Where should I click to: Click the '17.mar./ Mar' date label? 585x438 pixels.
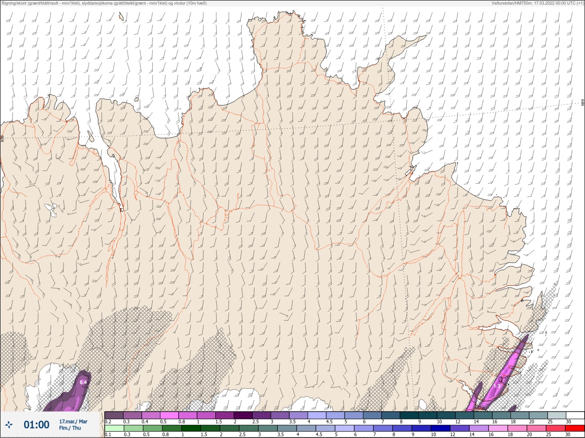(73, 422)
